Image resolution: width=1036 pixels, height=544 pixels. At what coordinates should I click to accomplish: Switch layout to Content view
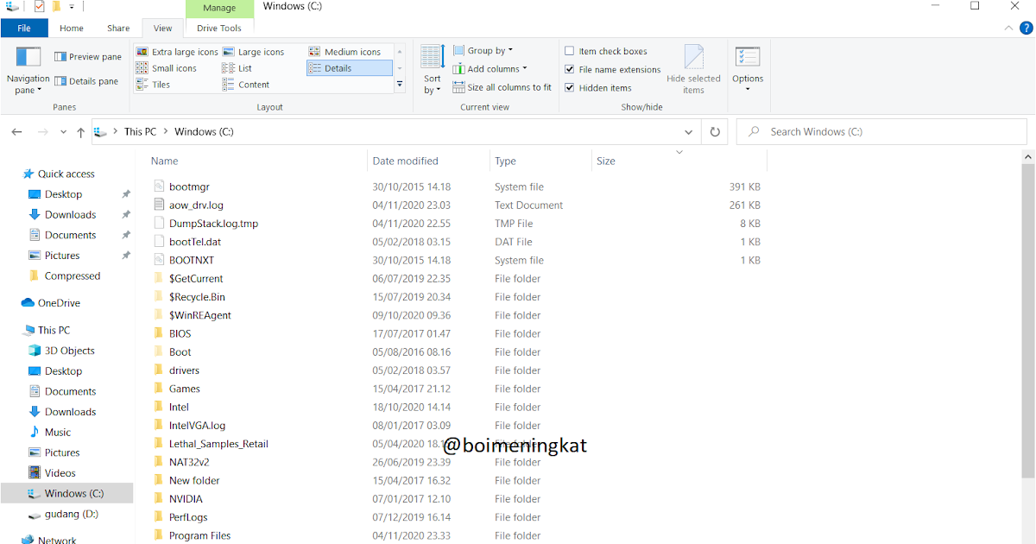pos(246,85)
